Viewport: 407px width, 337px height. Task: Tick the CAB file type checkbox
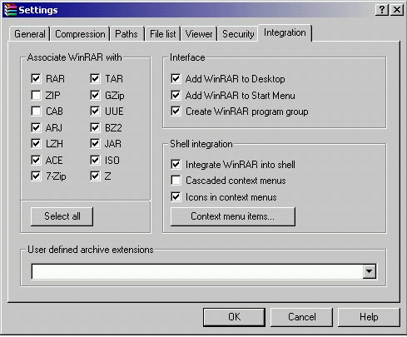pyautogui.click(x=36, y=112)
